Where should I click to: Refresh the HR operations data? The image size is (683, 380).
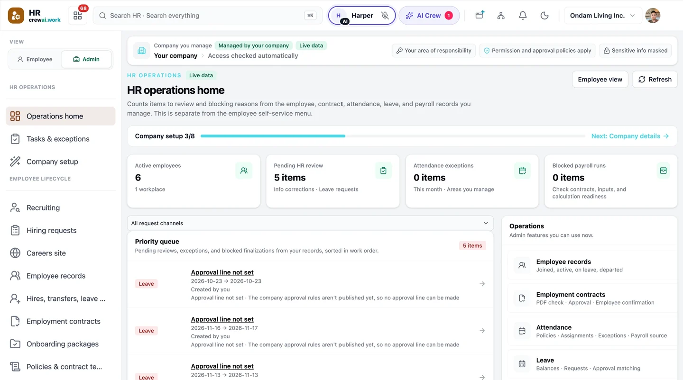[655, 79]
